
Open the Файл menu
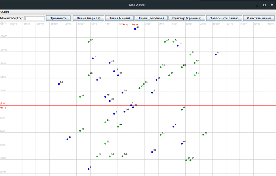click(5, 12)
